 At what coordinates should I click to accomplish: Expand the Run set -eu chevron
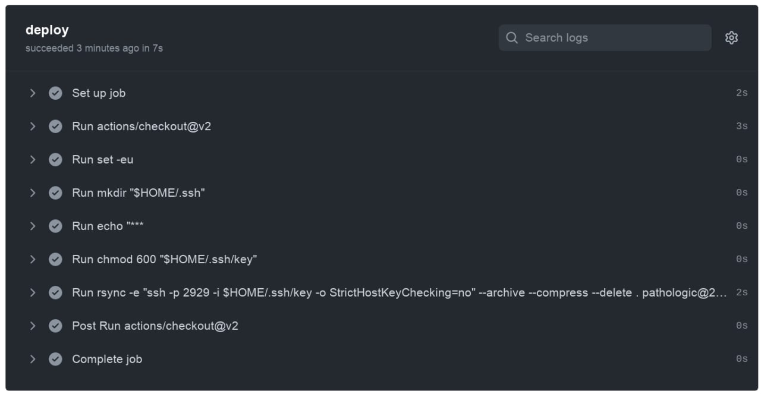click(x=33, y=159)
